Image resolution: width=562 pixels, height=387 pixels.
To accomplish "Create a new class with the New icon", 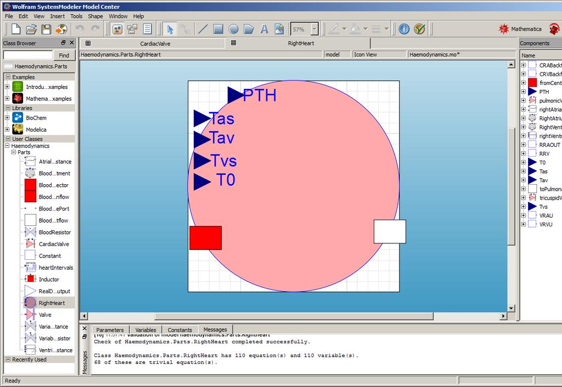I will coord(16,29).
